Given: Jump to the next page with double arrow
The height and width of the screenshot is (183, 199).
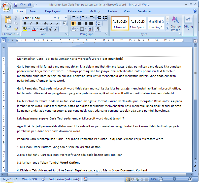Looking at the screenshot, I should [x=195, y=170].
